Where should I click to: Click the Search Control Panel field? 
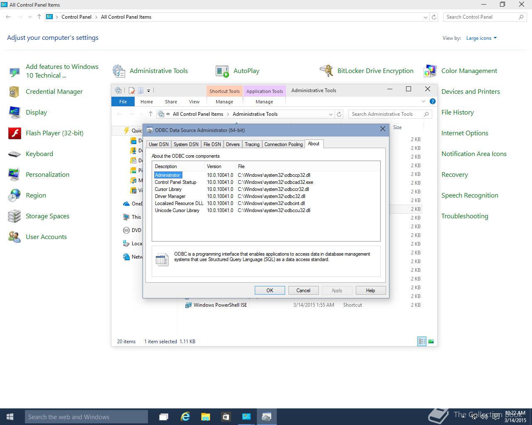[485, 17]
